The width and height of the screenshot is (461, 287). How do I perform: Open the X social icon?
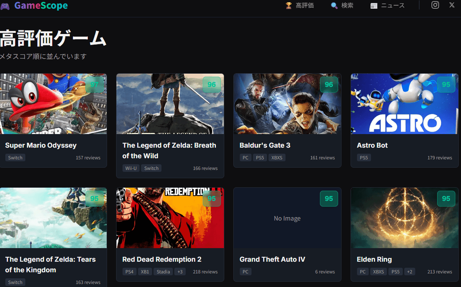click(452, 5)
